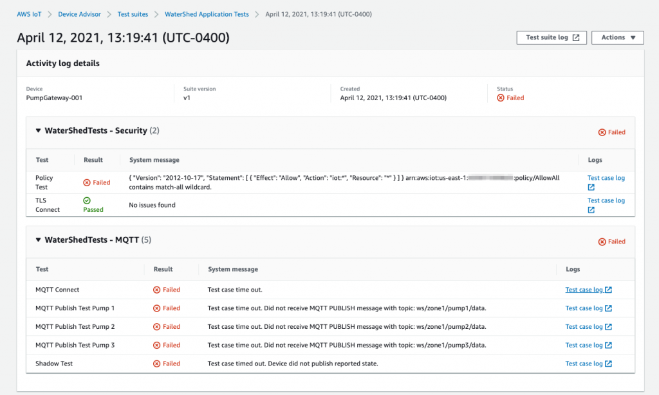Image resolution: width=659 pixels, height=395 pixels.
Task: Click the Failed icon in the Security section header
Action: (602, 132)
